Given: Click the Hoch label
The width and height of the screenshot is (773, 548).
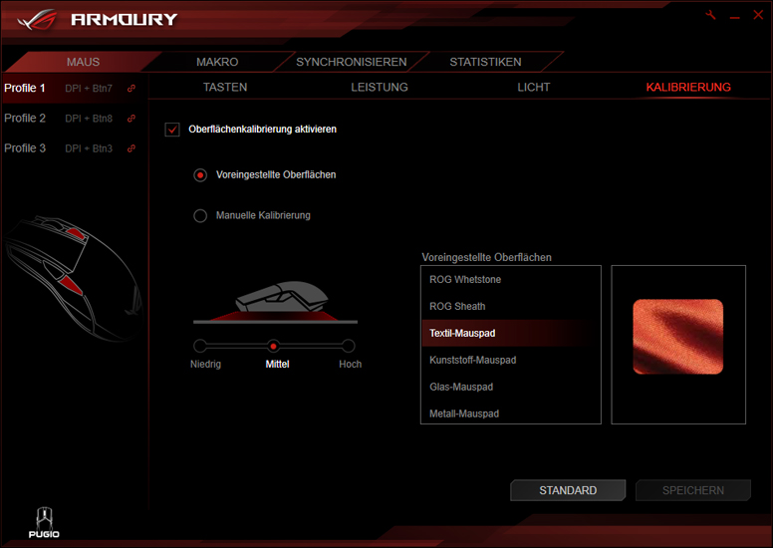Looking at the screenshot, I should point(350,364).
